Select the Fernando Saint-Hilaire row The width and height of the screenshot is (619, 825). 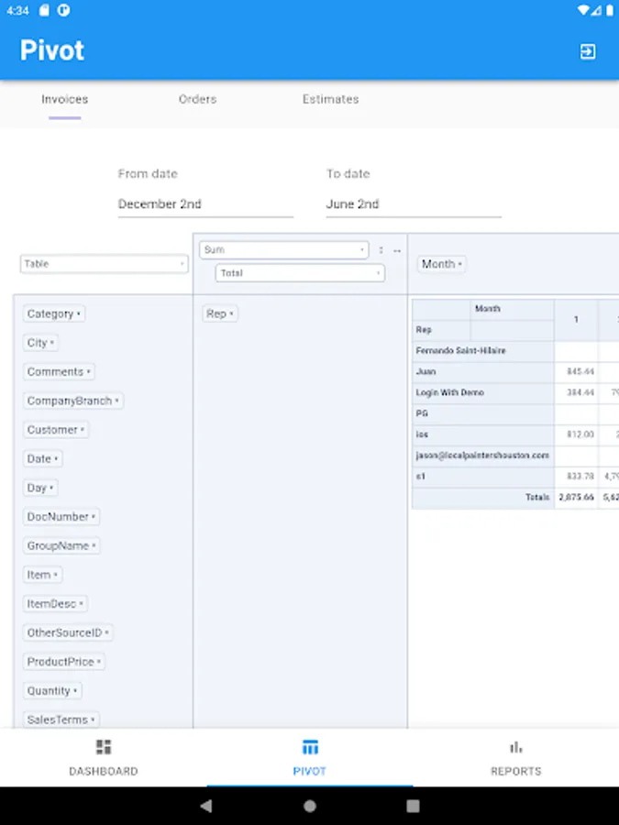tap(483, 351)
